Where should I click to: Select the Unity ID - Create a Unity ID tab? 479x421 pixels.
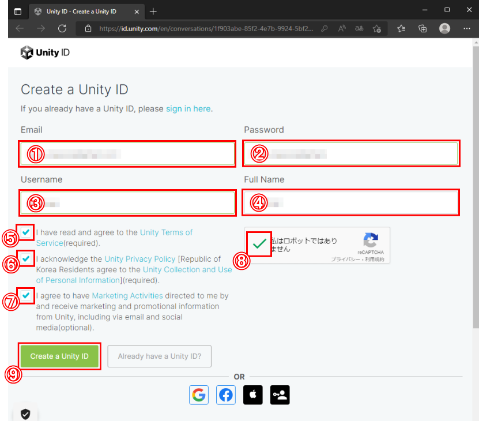(86, 12)
